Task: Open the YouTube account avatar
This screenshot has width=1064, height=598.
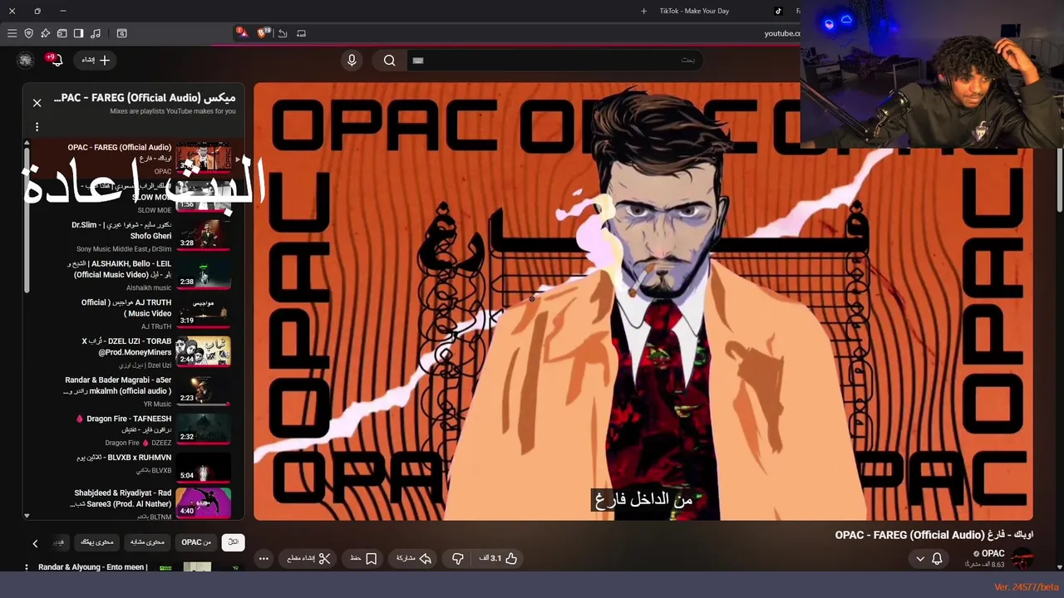Action: [26, 60]
